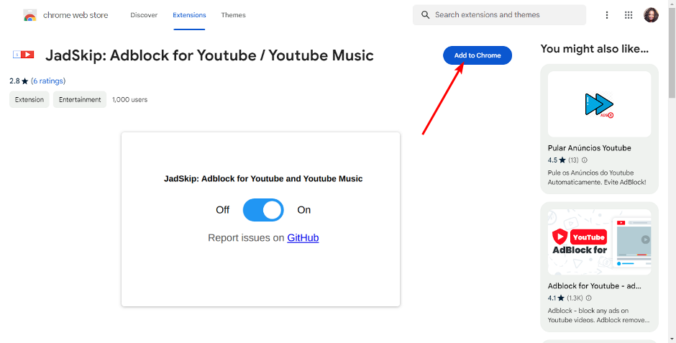This screenshot has height=343, width=676.
Task: Open the Google apps grid icon
Action: click(629, 15)
